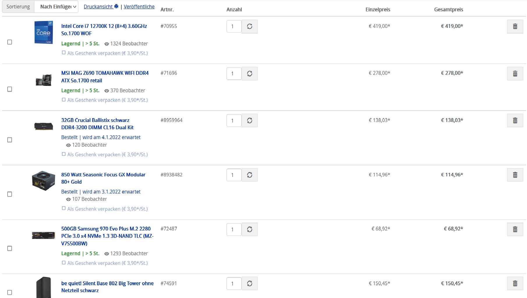Click the quantity field for MSI motherboard

tap(234, 74)
